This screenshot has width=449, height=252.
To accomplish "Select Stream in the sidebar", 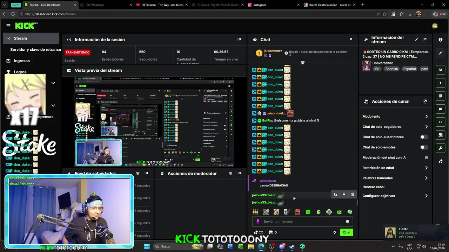I will 31,38.
